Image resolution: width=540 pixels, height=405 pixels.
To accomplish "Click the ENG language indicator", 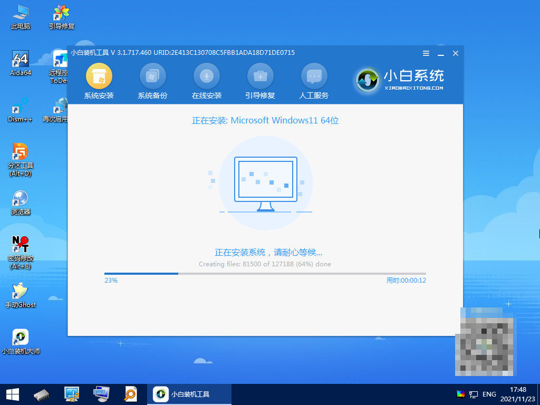I will [489, 394].
